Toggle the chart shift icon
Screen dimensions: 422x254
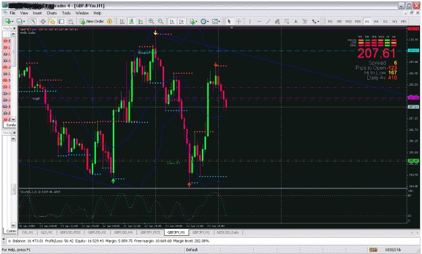[x=181, y=21]
